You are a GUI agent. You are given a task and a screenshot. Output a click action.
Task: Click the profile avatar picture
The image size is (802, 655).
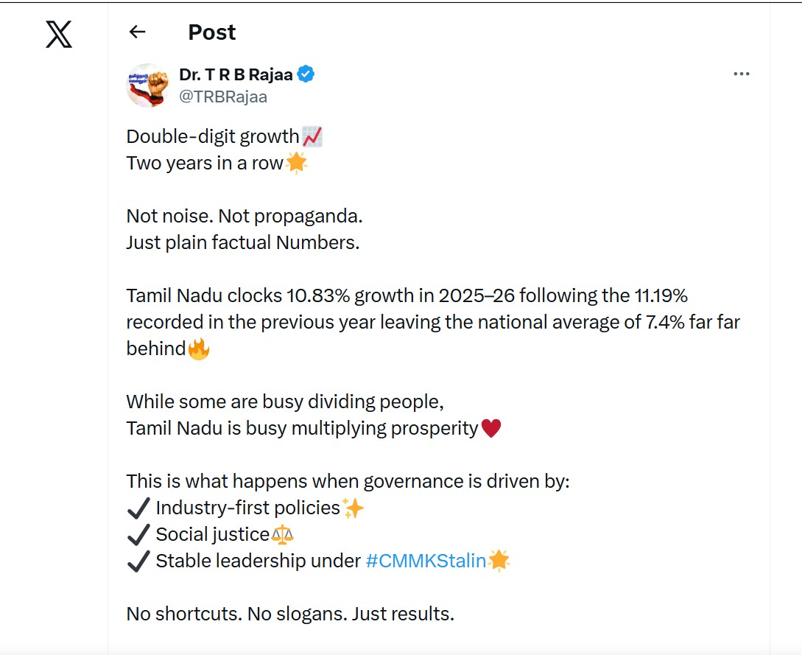pyautogui.click(x=148, y=85)
